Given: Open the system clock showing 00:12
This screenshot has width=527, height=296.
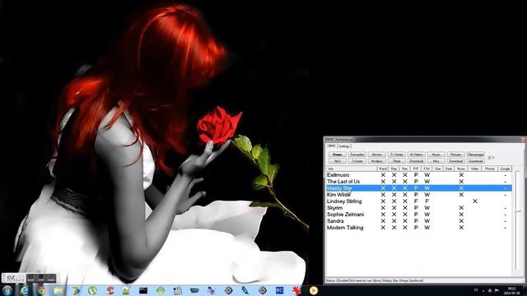Looking at the screenshot, I should [x=512, y=290].
